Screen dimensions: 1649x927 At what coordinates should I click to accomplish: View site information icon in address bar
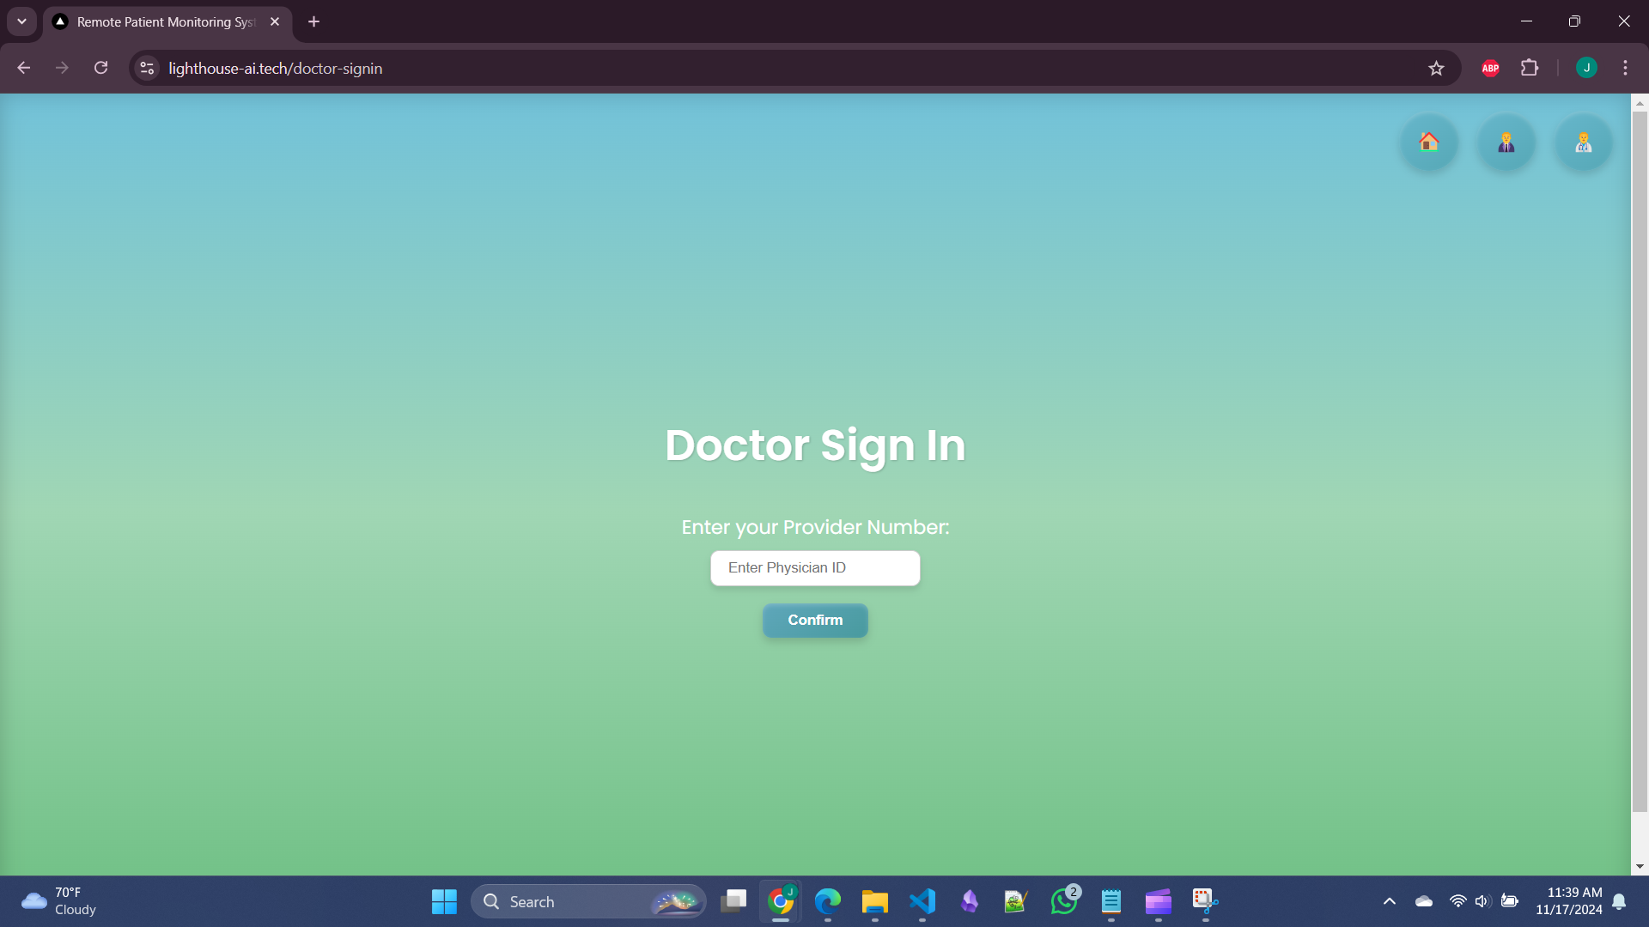pyautogui.click(x=147, y=68)
